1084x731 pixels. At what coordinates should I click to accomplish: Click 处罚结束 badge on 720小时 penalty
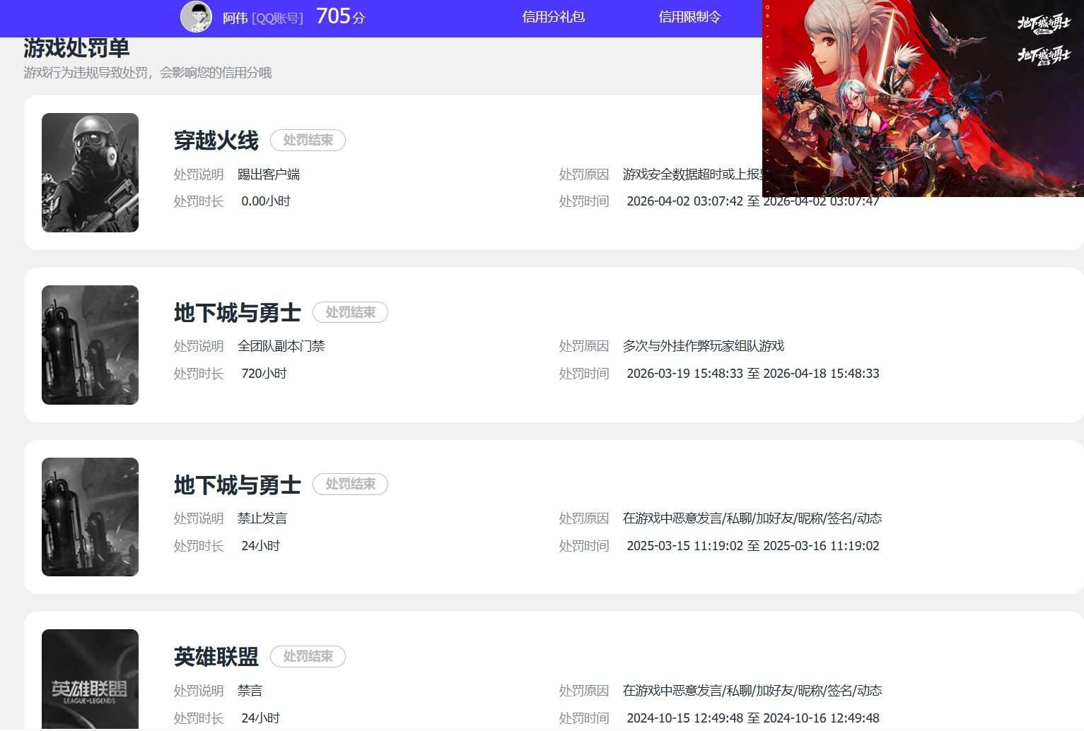(x=350, y=312)
